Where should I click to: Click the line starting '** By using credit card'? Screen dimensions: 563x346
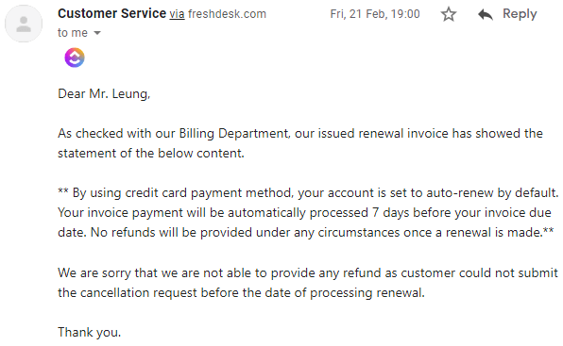(308, 192)
